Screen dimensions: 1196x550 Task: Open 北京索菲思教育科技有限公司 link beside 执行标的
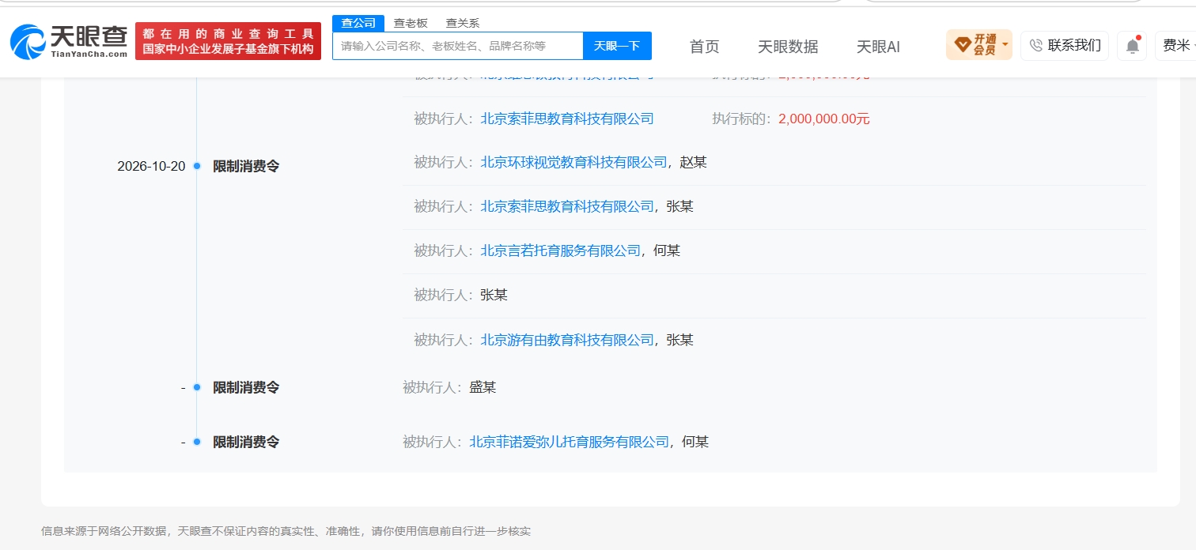point(567,119)
